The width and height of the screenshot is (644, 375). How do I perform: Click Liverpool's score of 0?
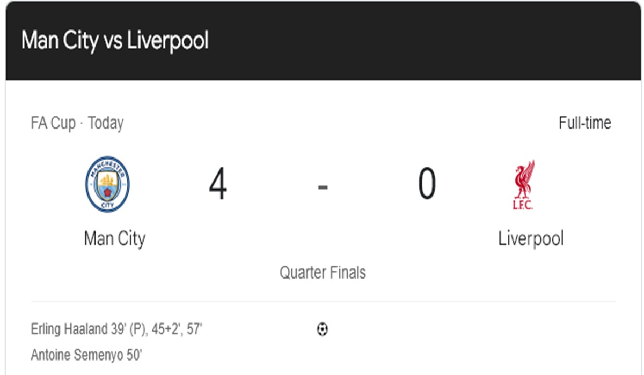coord(427,184)
